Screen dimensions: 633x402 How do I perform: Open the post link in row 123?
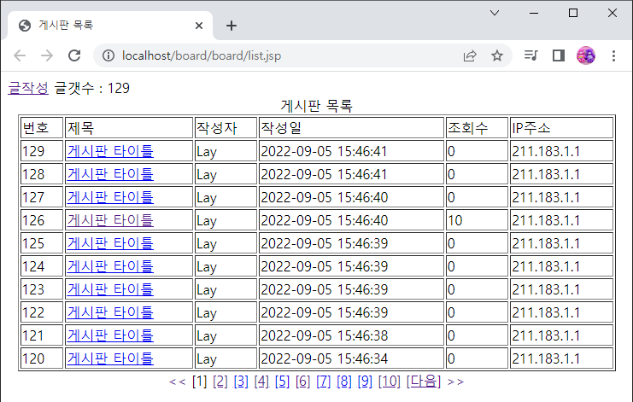pos(110,289)
